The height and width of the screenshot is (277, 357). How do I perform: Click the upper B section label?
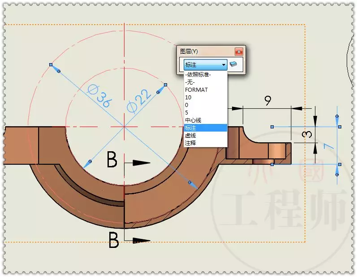click(x=112, y=159)
